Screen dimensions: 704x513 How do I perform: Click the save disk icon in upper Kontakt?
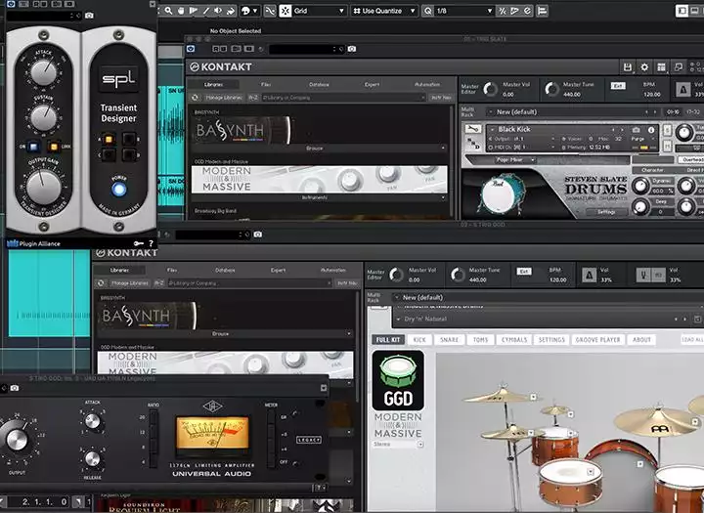click(x=627, y=67)
